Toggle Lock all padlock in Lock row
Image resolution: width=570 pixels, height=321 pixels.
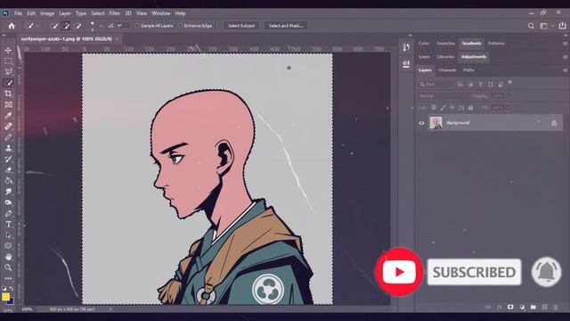pos(471,107)
